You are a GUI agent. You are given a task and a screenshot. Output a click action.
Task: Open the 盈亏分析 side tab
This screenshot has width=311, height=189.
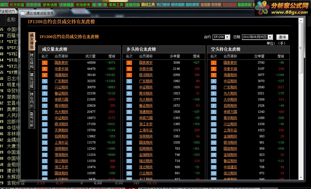[x=32, y=119]
